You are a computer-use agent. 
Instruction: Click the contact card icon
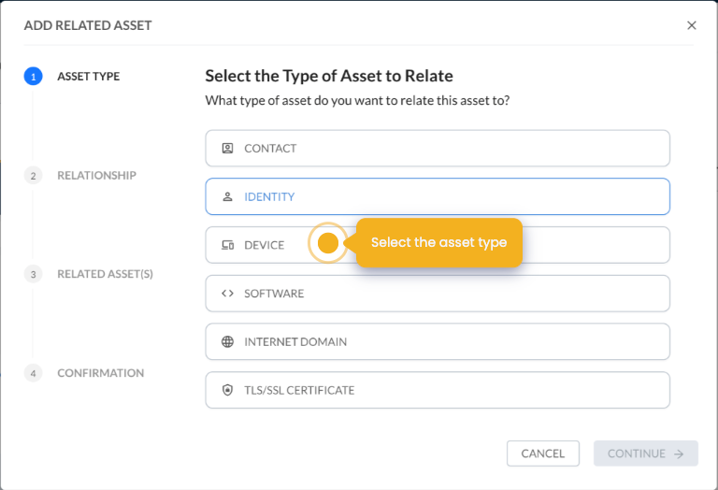(227, 149)
